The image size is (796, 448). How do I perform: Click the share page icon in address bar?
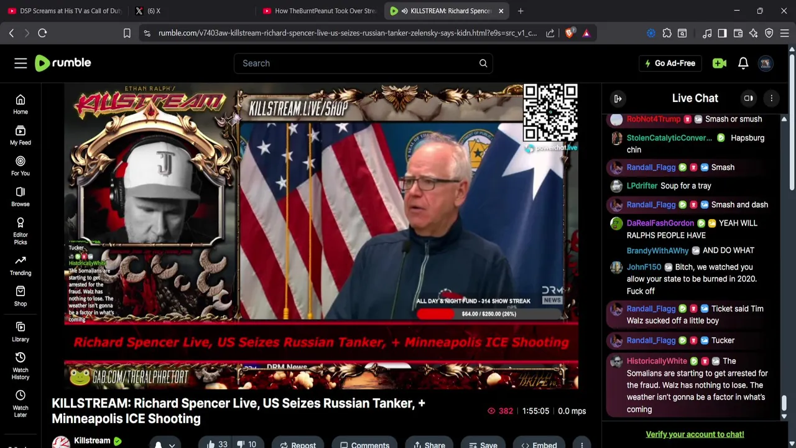[550, 33]
